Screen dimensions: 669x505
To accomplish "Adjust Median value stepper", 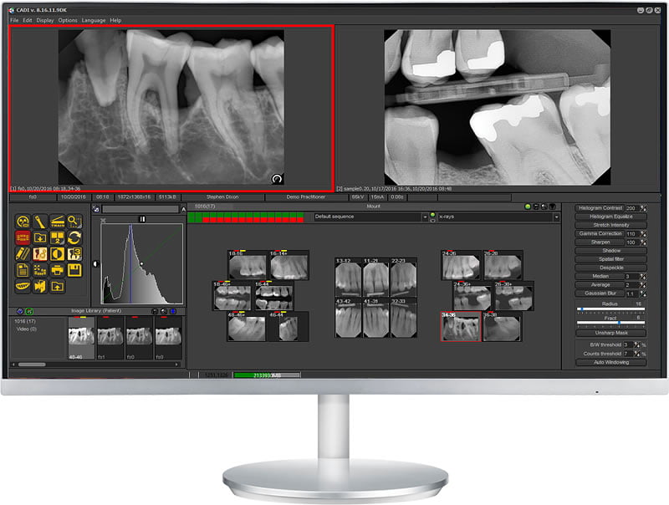I will click(643, 277).
